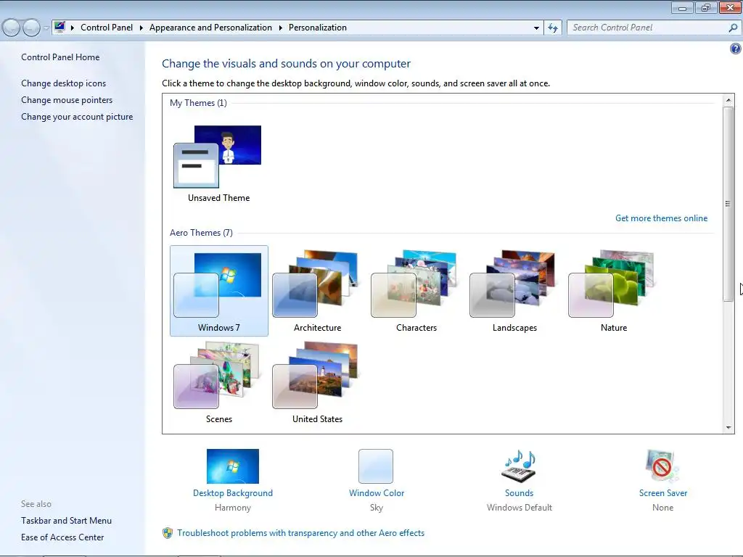743x557 pixels.
Task: Open the Window Color swatch
Action: pos(376,466)
